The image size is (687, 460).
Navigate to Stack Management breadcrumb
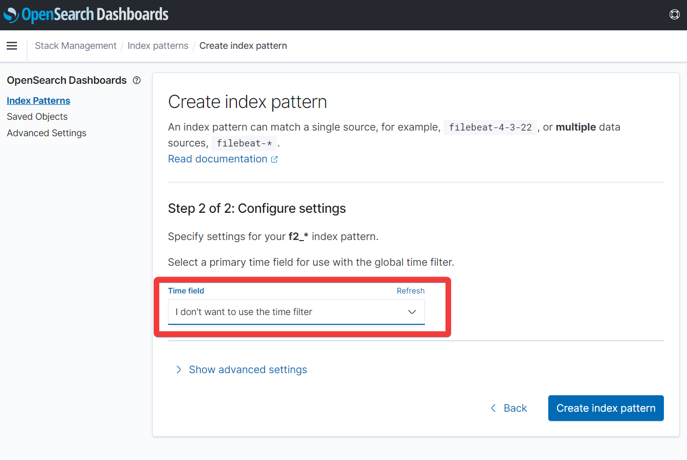coord(76,45)
